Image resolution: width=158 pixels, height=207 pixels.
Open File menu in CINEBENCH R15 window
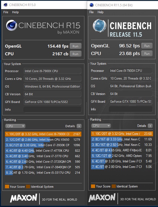pos(6,12)
